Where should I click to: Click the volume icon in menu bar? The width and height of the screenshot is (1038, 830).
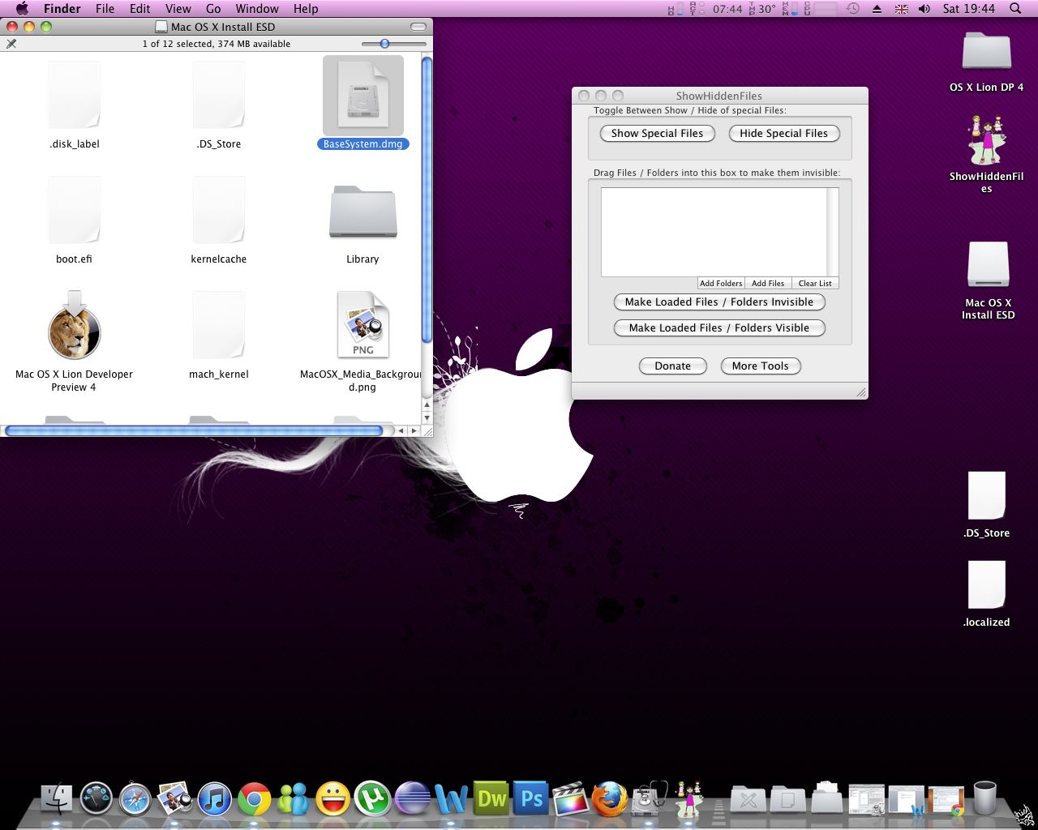tap(924, 9)
